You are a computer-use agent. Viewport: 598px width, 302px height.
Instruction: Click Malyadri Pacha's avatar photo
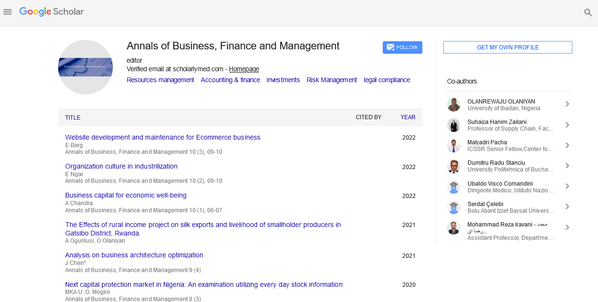pyautogui.click(x=454, y=146)
